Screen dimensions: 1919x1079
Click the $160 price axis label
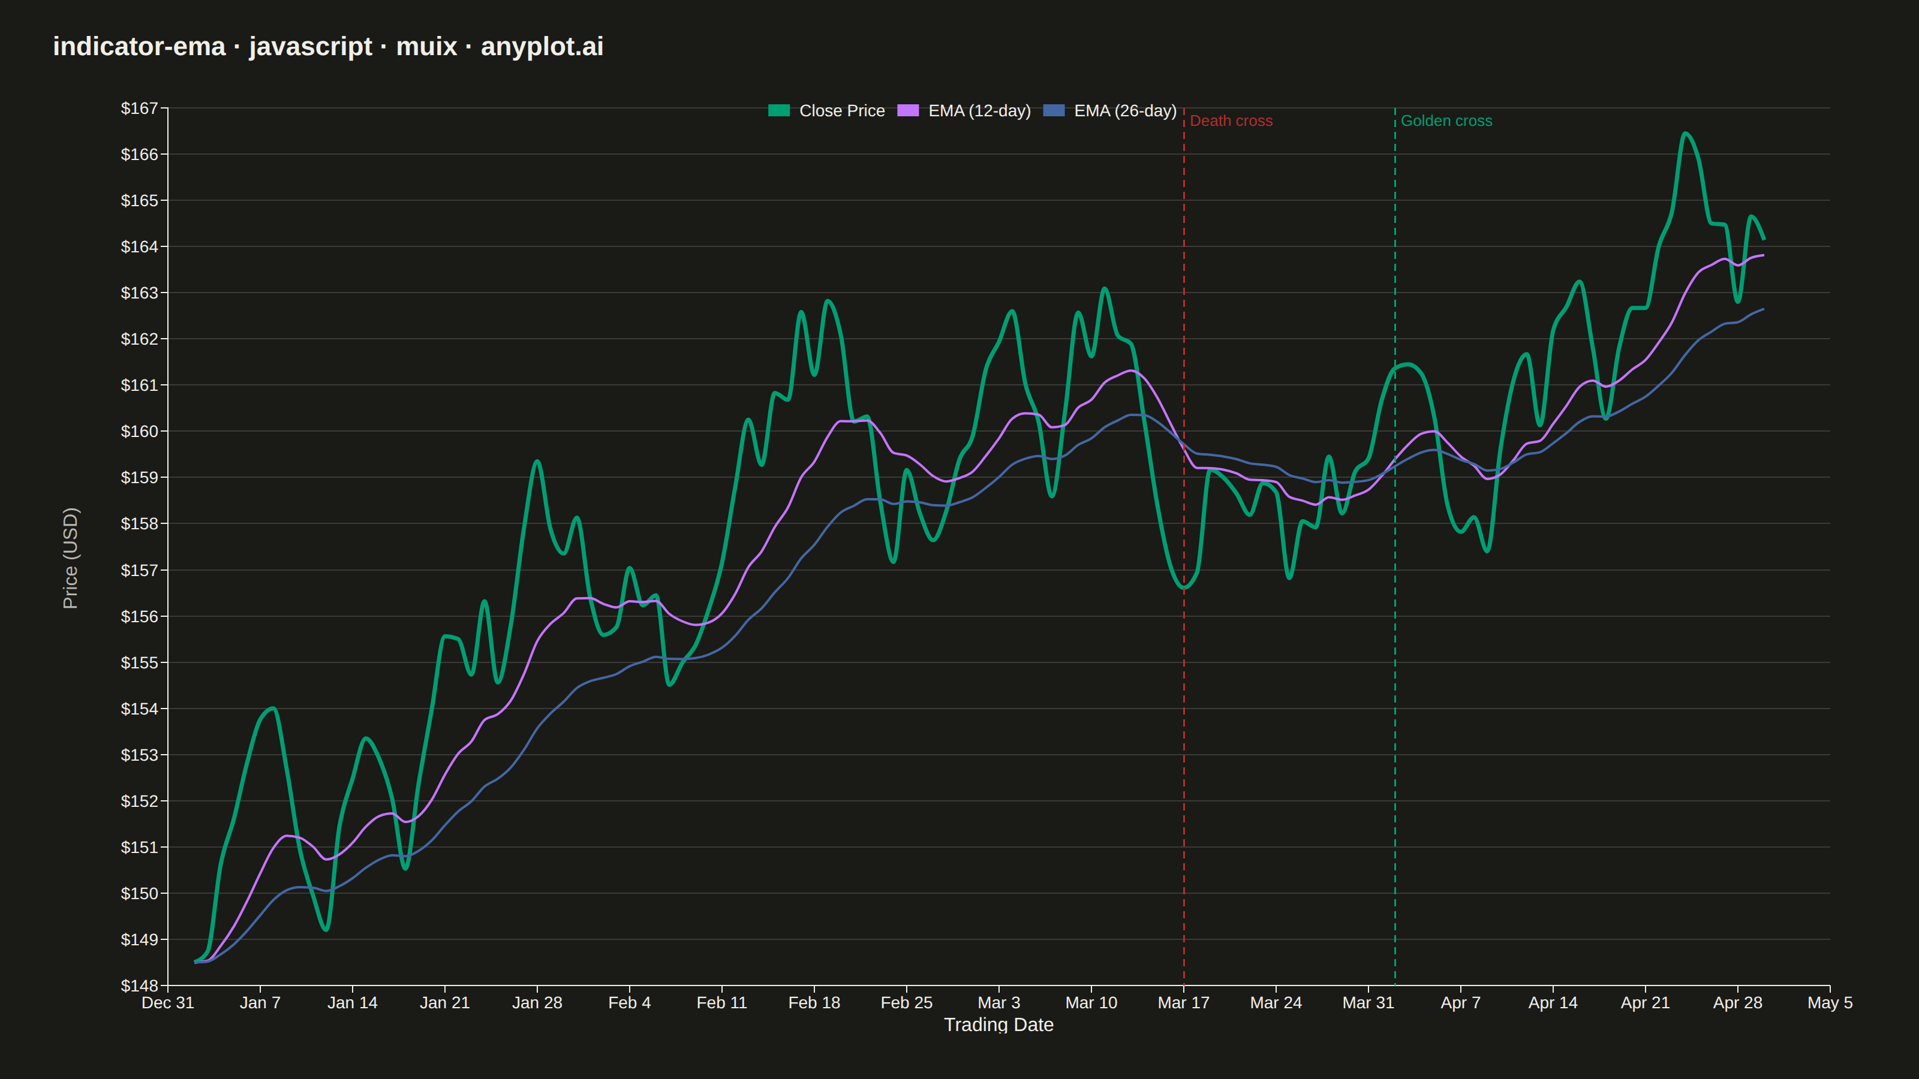pos(139,431)
